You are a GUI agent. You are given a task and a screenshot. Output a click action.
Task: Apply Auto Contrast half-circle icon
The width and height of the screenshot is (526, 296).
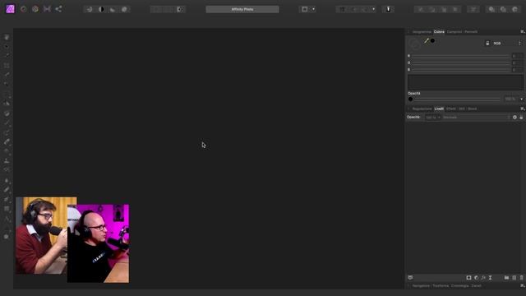pyautogui.click(x=101, y=9)
